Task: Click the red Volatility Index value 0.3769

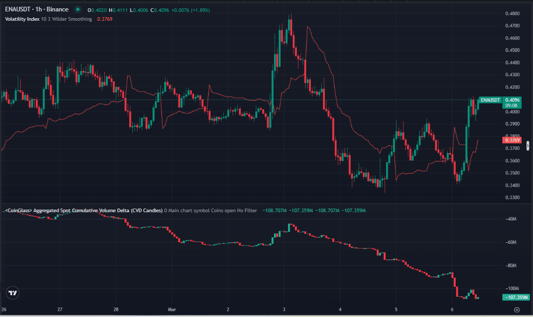Action: [104, 19]
